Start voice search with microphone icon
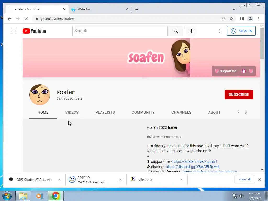The height and width of the screenshot is (201, 268). pos(191,31)
